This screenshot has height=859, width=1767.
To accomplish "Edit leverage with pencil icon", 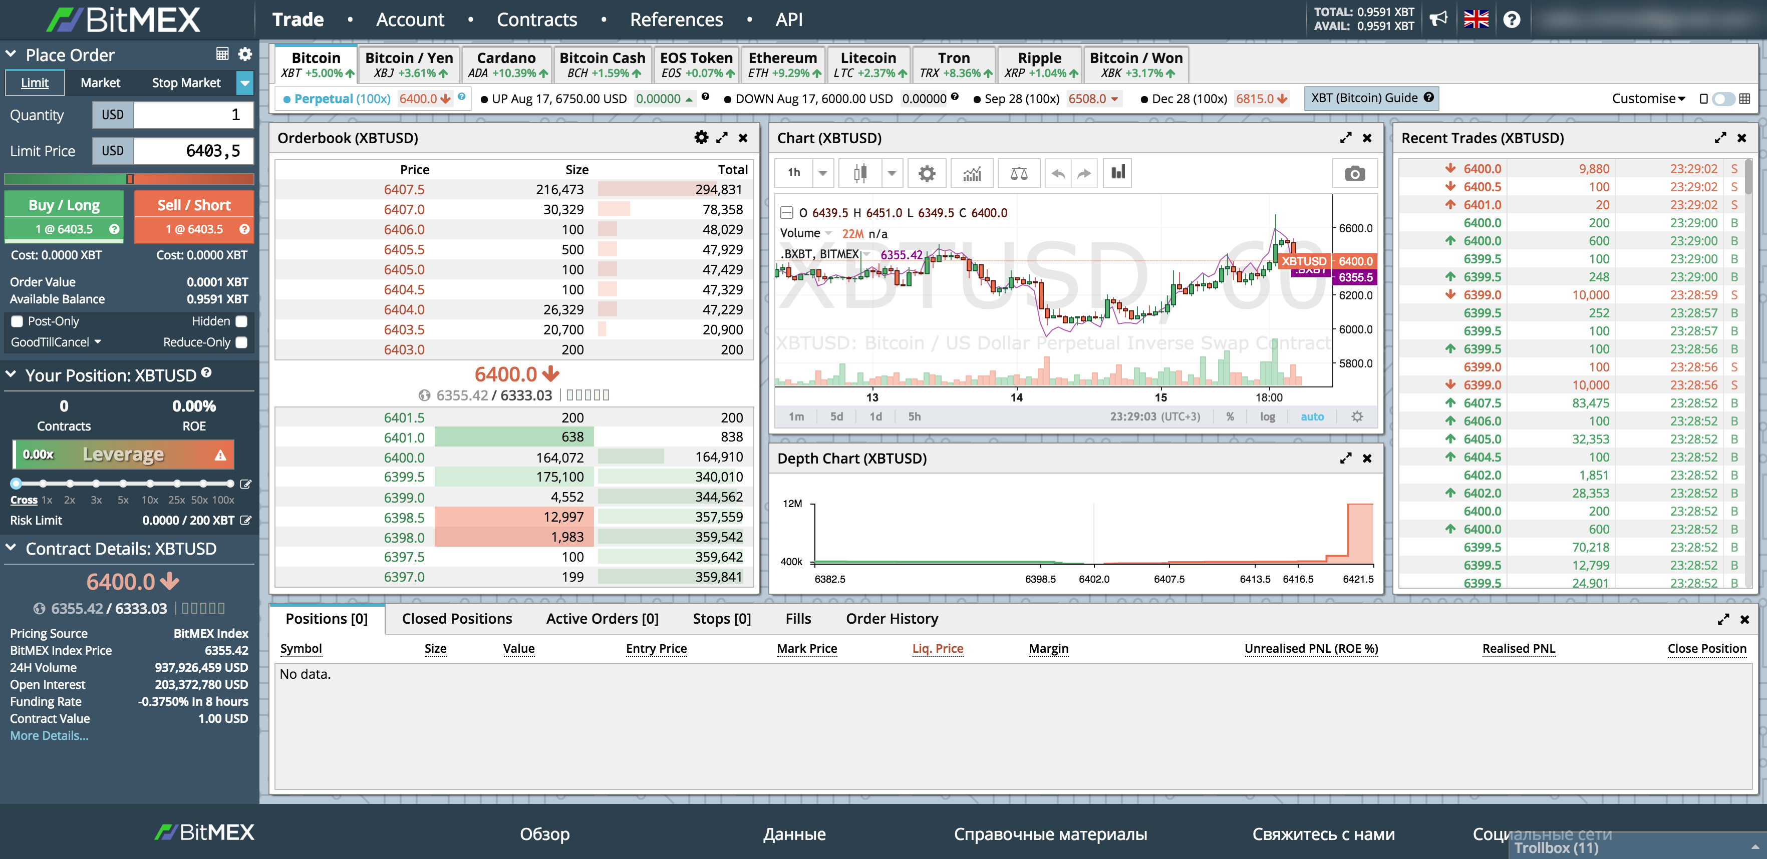I will [x=245, y=484].
